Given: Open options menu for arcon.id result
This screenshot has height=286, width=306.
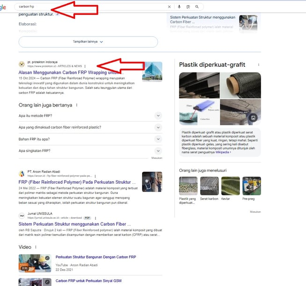Looking at the screenshot, I should pos(95,176).
